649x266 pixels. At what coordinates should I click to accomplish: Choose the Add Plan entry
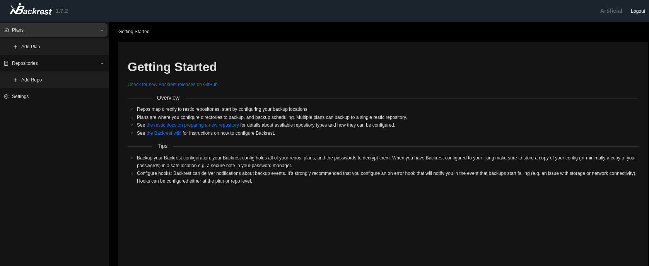pyautogui.click(x=31, y=47)
